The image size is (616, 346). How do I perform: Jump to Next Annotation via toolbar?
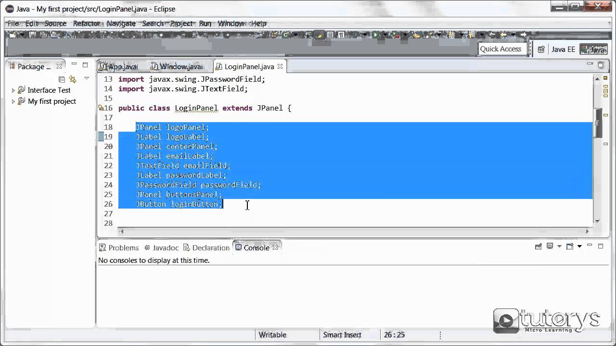pyautogui.click(x=451, y=35)
